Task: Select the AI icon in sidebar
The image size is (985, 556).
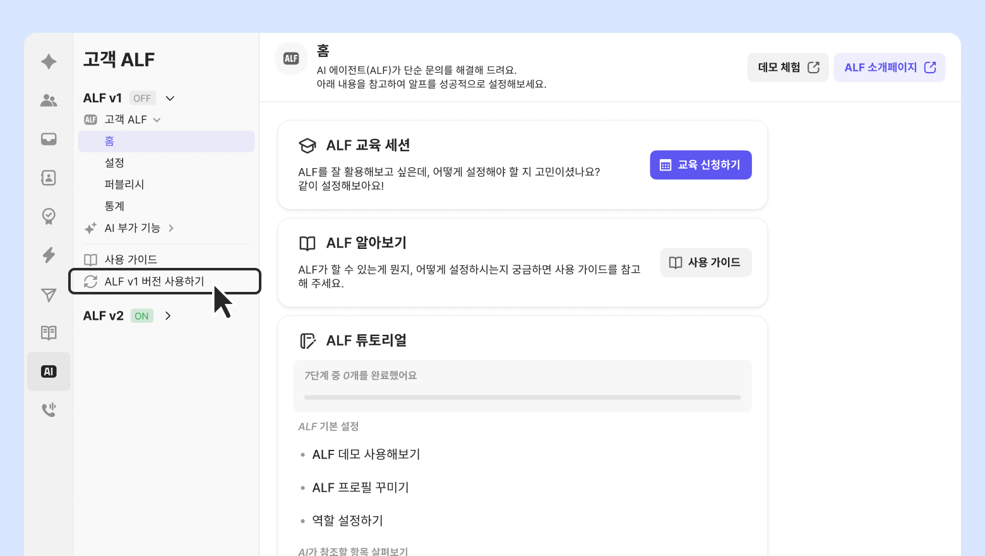Action: [x=49, y=372]
